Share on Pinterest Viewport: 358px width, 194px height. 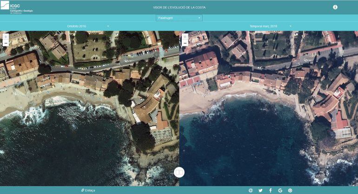click(x=290, y=190)
